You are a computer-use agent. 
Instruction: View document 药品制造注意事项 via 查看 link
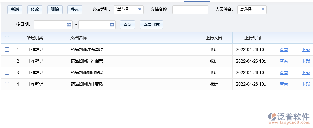[284, 49]
